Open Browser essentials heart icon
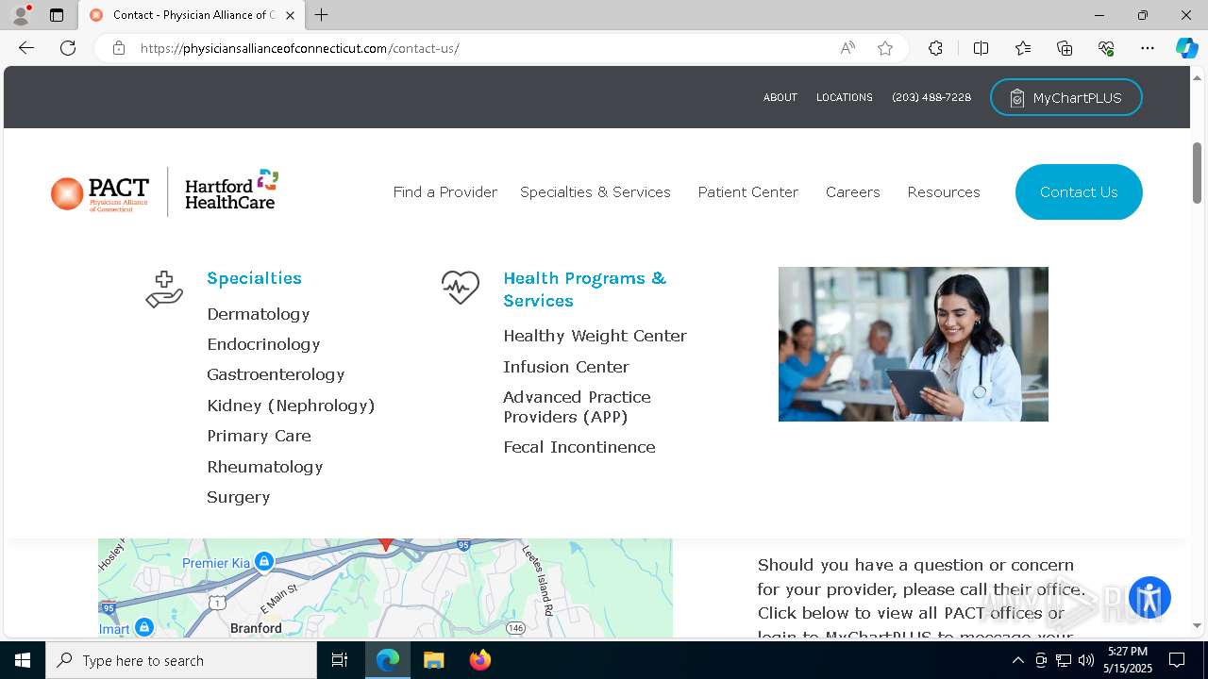Screen dimensions: 1208x679 tap(1106, 48)
